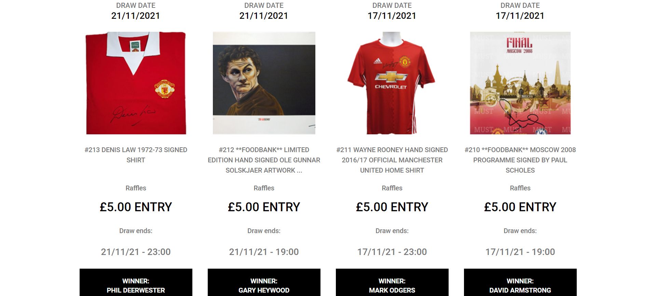Click the Winner: Mark Odgers banner

pyautogui.click(x=392, y=282)
